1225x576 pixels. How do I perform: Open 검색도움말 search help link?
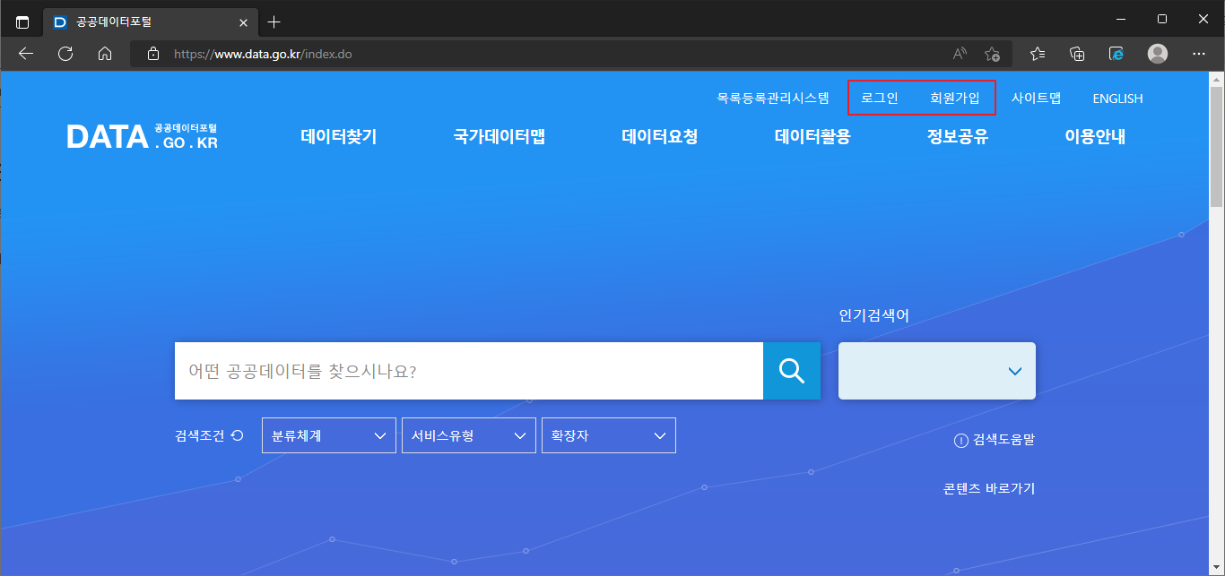click(995, 440)
